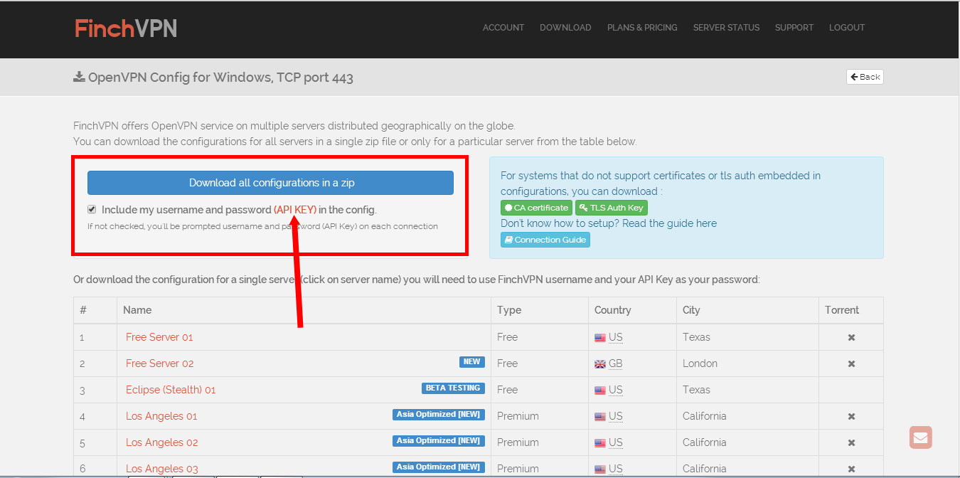The image size is (960, 478).
Task: Click the orange mail contact icon
Action: pos(921,437)
